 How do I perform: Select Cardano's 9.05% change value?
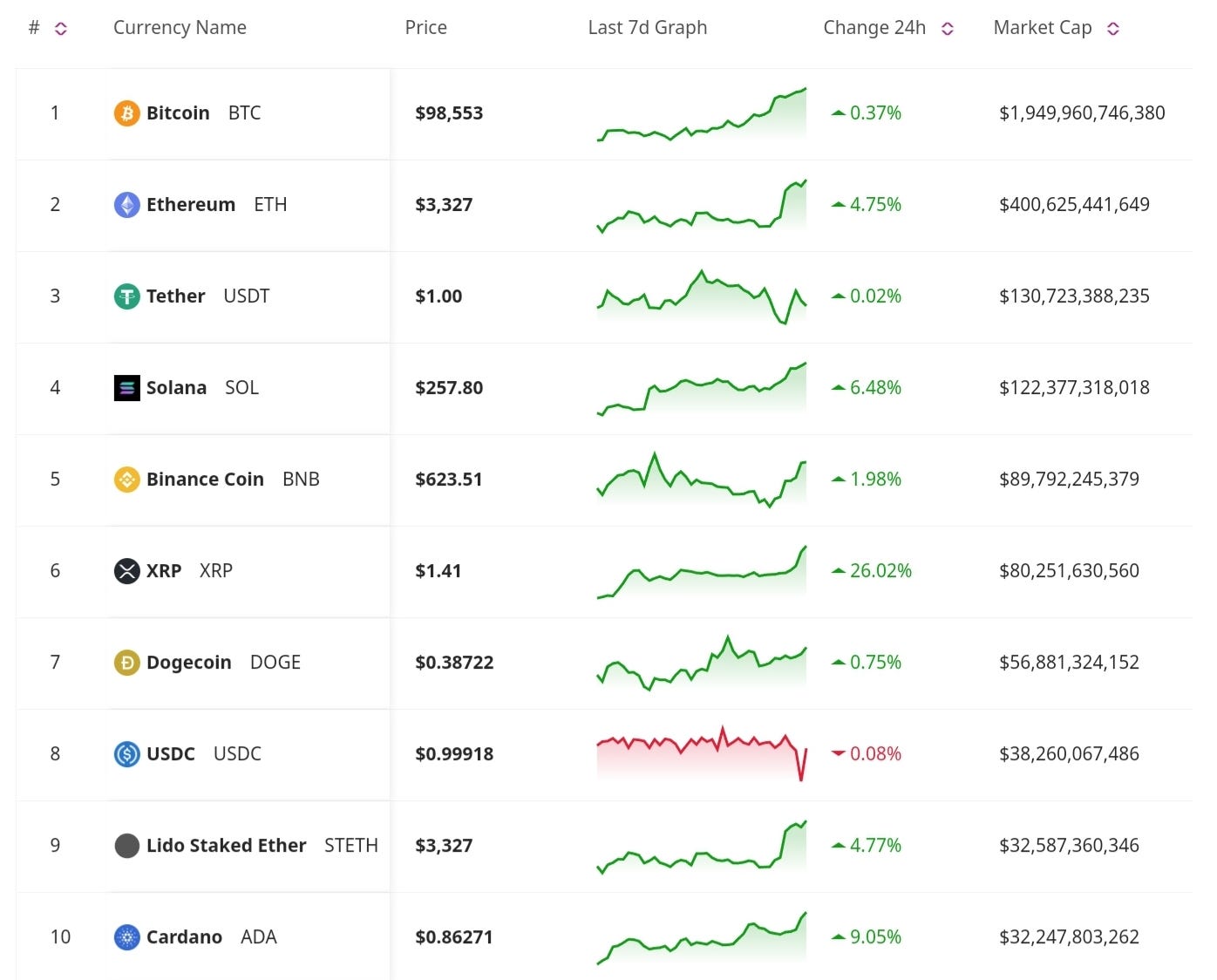pyautogui.click(x=875, y=937)
